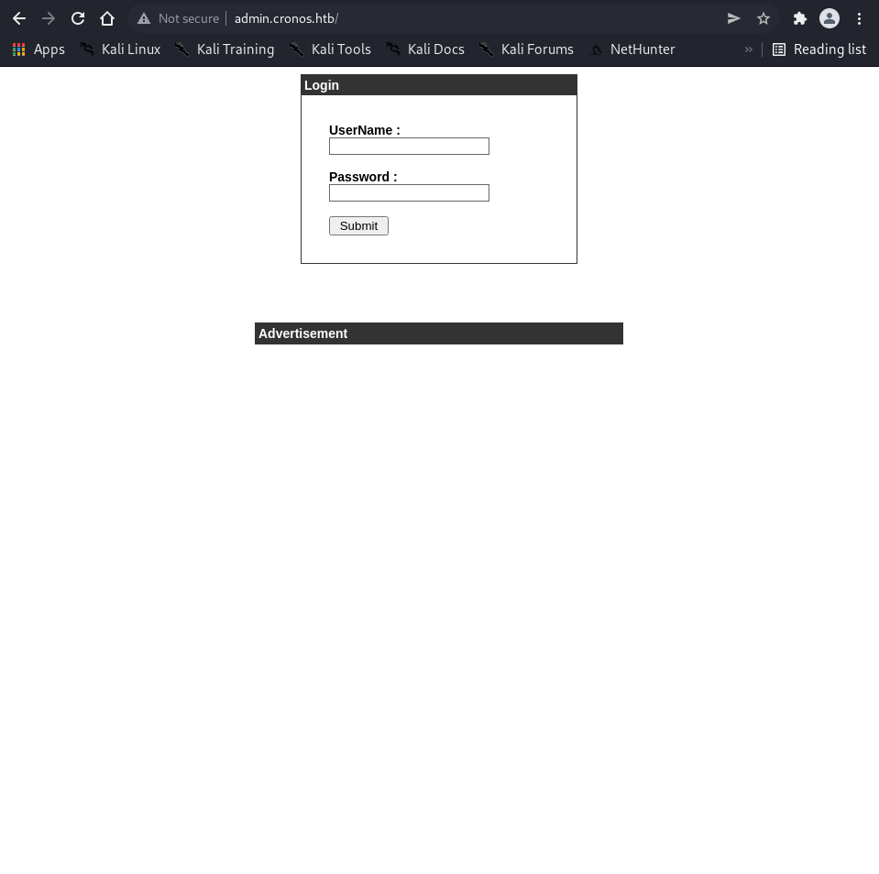Open the Kali Linux bookmark
Viewport: 879px width, 874px height.
point(120,49)
